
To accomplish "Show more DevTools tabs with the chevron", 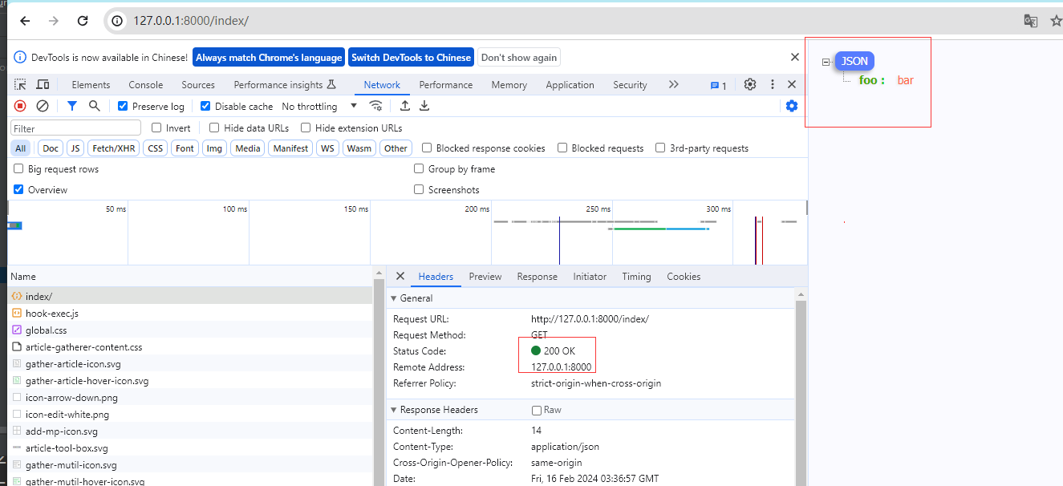I will (673, 84).
